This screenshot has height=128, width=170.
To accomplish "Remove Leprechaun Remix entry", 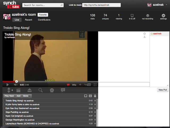I will point(95,123).
